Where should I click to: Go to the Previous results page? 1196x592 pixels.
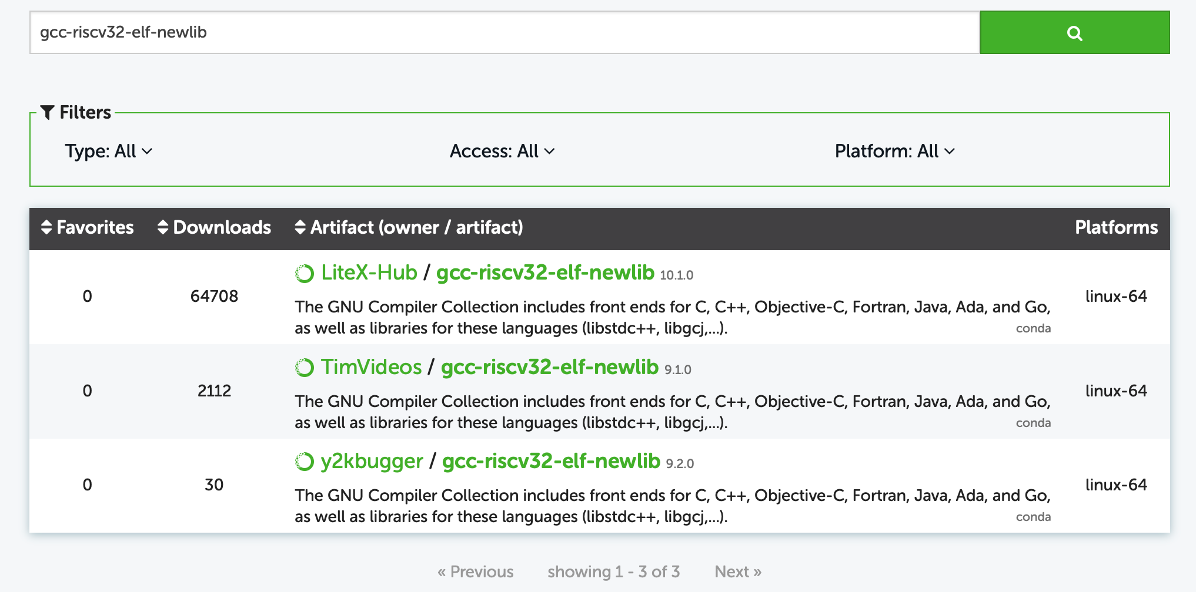click(x=475, y=571)
